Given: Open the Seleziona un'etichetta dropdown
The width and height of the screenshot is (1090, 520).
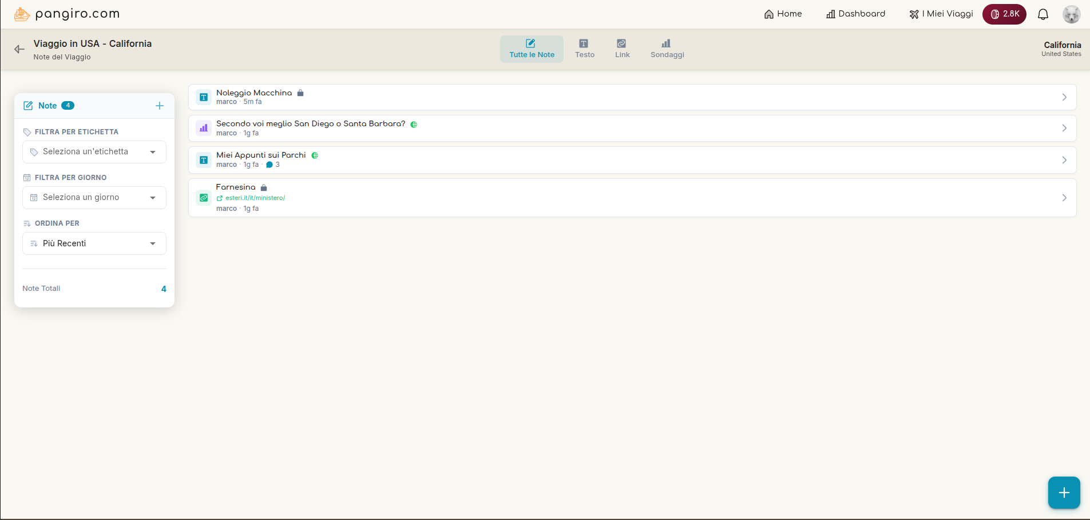Looking at the screenshot, I should 94,152.
